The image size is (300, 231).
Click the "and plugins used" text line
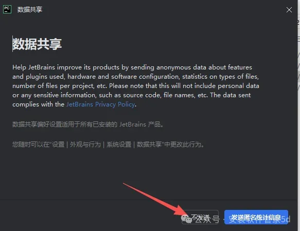pos(135,77)
